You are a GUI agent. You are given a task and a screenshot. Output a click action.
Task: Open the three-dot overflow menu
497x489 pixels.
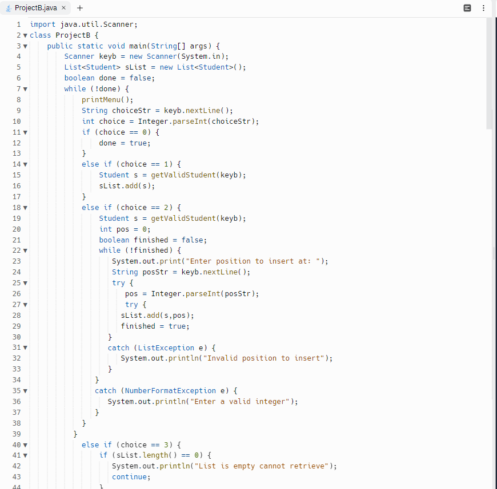pyautogui.click(x=483, y=8)
